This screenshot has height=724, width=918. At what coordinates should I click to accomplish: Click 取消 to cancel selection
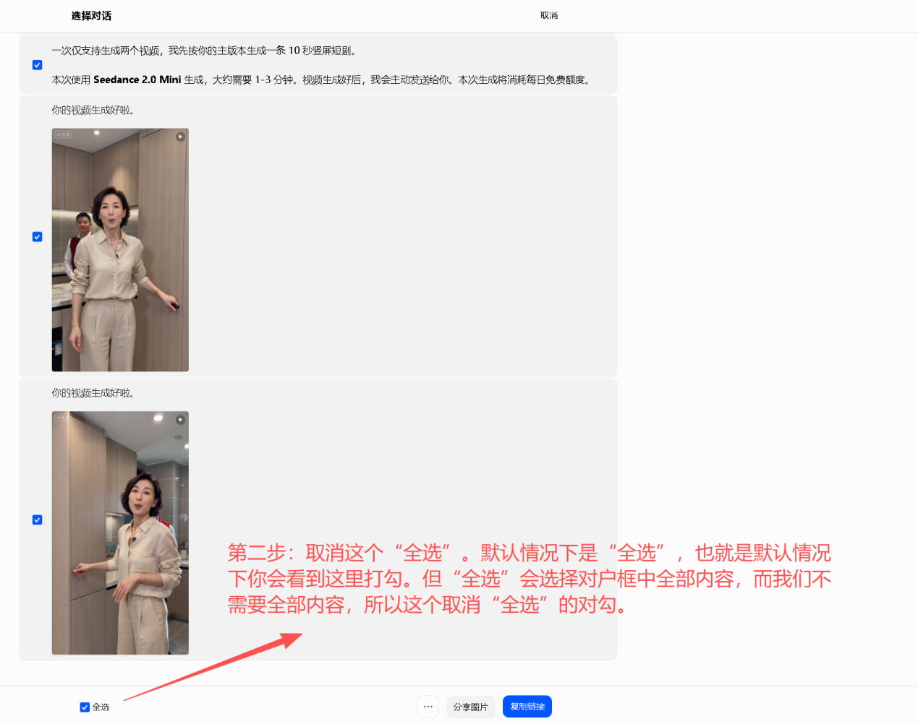pos(549,15)
